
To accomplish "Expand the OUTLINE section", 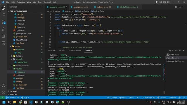I will pos(26,91).
